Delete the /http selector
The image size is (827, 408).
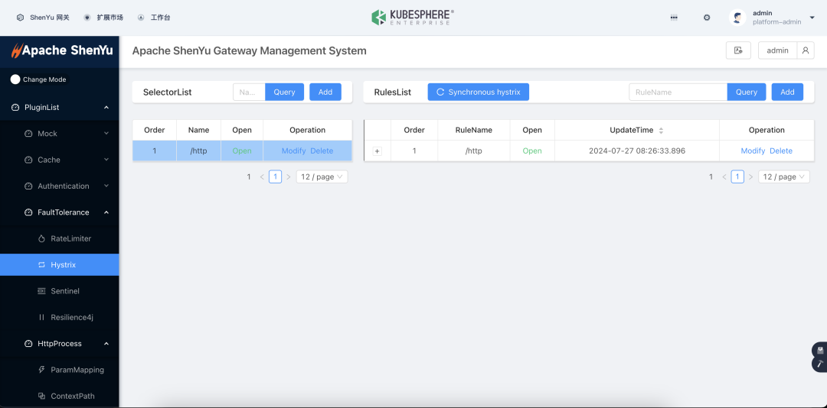click(322, 151)
